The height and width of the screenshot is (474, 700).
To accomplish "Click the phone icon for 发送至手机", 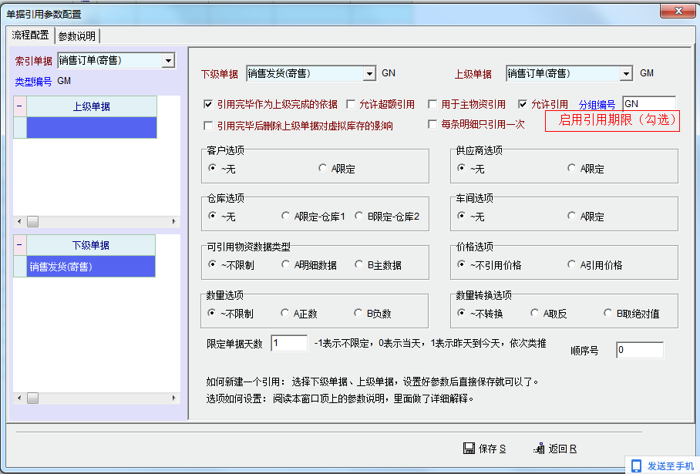I will 636,466.
